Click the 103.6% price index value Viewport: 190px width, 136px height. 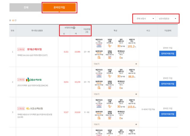pos(132,107)
